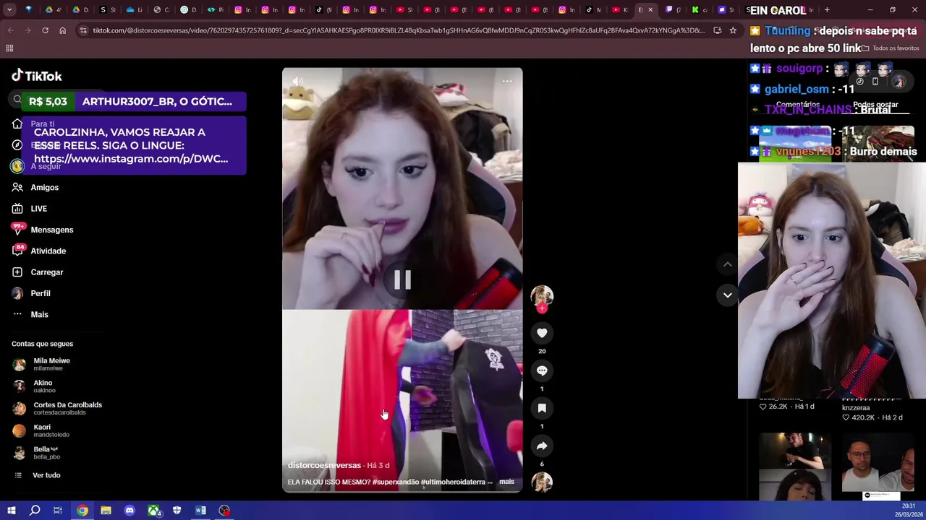Image resolution: width=926 pixels, height=520 pixels.
Task: Click the TikTok URL address bar
Action: 398,30
